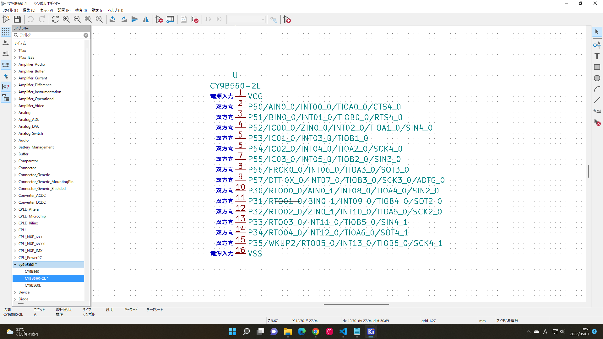Click the Zoom in magnifier icon
The width and height of the screenshot is (603, 339).
tap(66, 19)
